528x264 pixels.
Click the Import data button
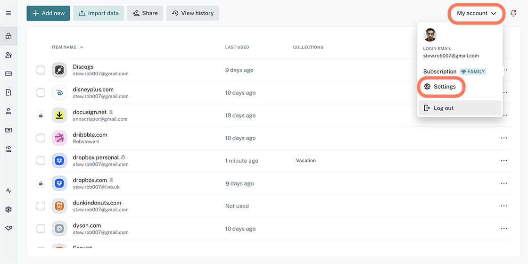click(x=99, y=13)
